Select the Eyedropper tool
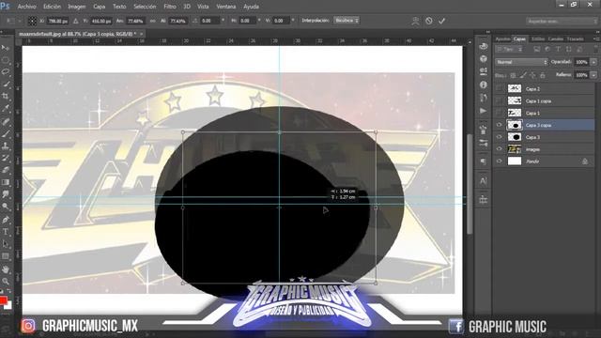Viewport: 601px width, 338px height. tap(6, 109)
